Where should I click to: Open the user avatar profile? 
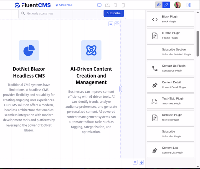[x=177, y=5]
